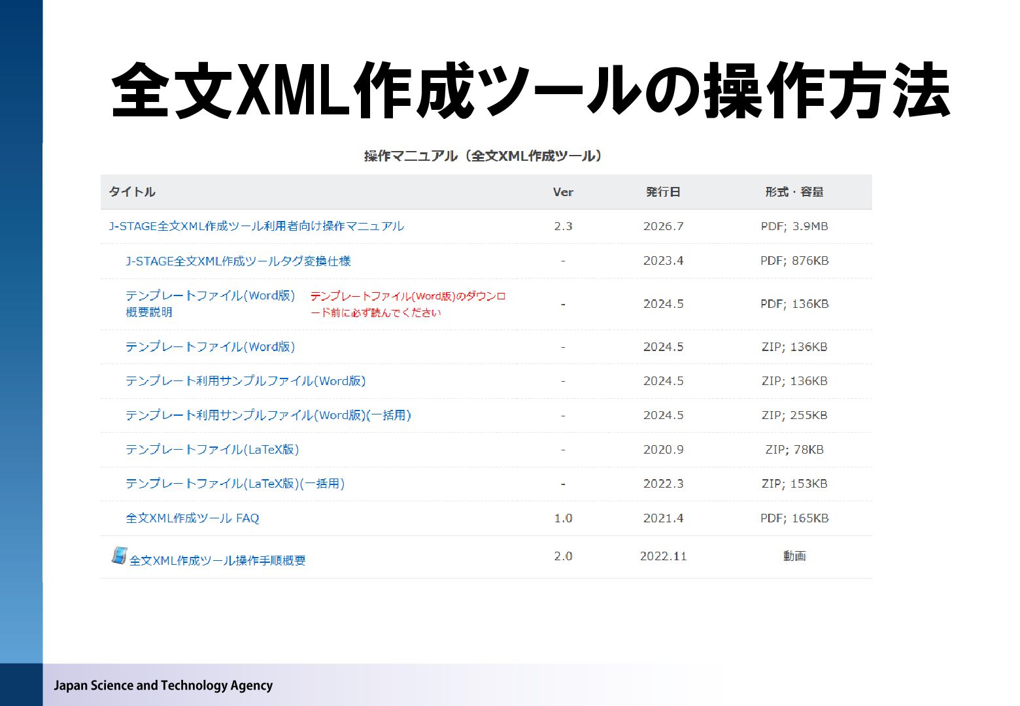Select date 2023.4 cell
This screenshot has width=1020, height=706.
663,261
